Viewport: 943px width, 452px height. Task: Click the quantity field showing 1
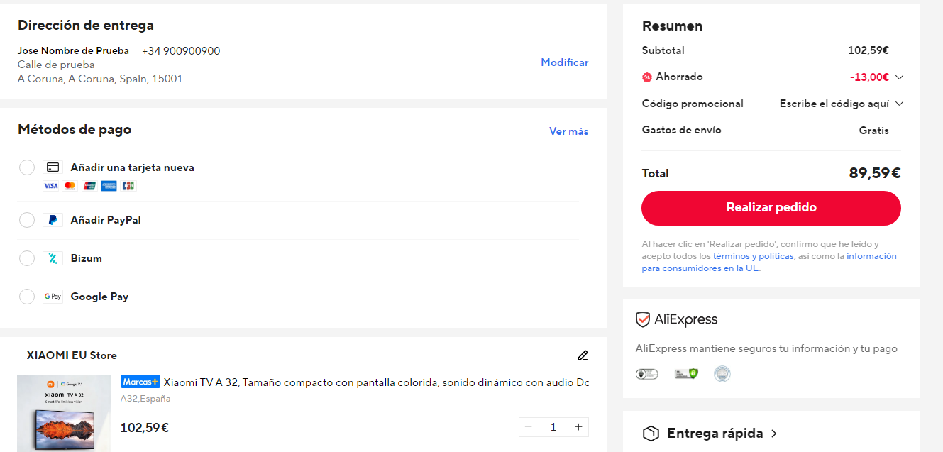pyautogui.click(x=553, y=427)
